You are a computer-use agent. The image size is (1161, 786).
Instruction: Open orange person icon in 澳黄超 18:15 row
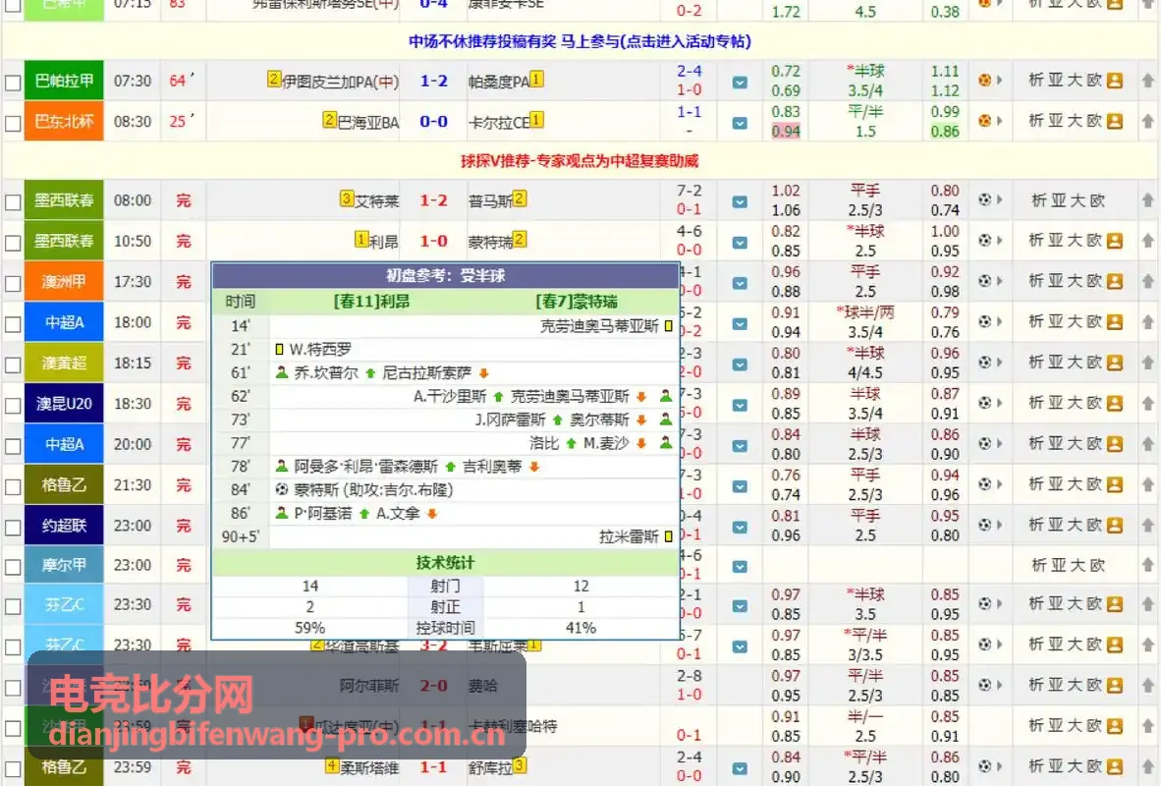tap(1115, 363)
